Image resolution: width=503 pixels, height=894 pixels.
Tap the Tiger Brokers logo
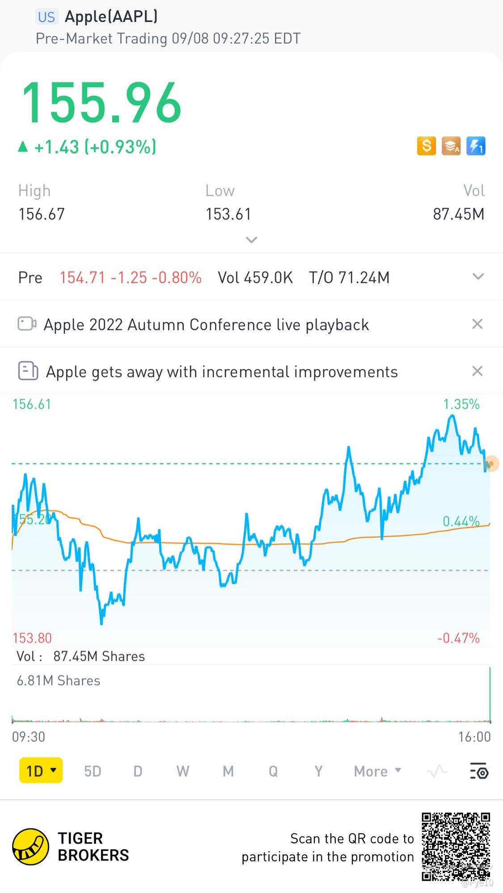(30, 846)
